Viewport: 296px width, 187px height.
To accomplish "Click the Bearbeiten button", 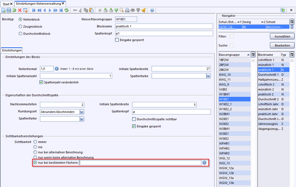I will [x=282, y=45].
